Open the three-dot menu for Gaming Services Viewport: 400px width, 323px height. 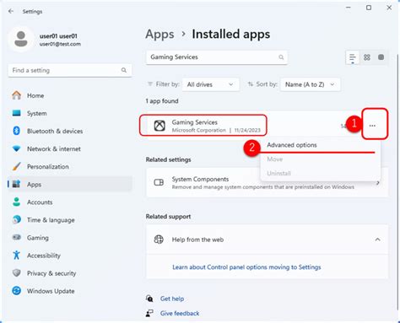[372, 126]
